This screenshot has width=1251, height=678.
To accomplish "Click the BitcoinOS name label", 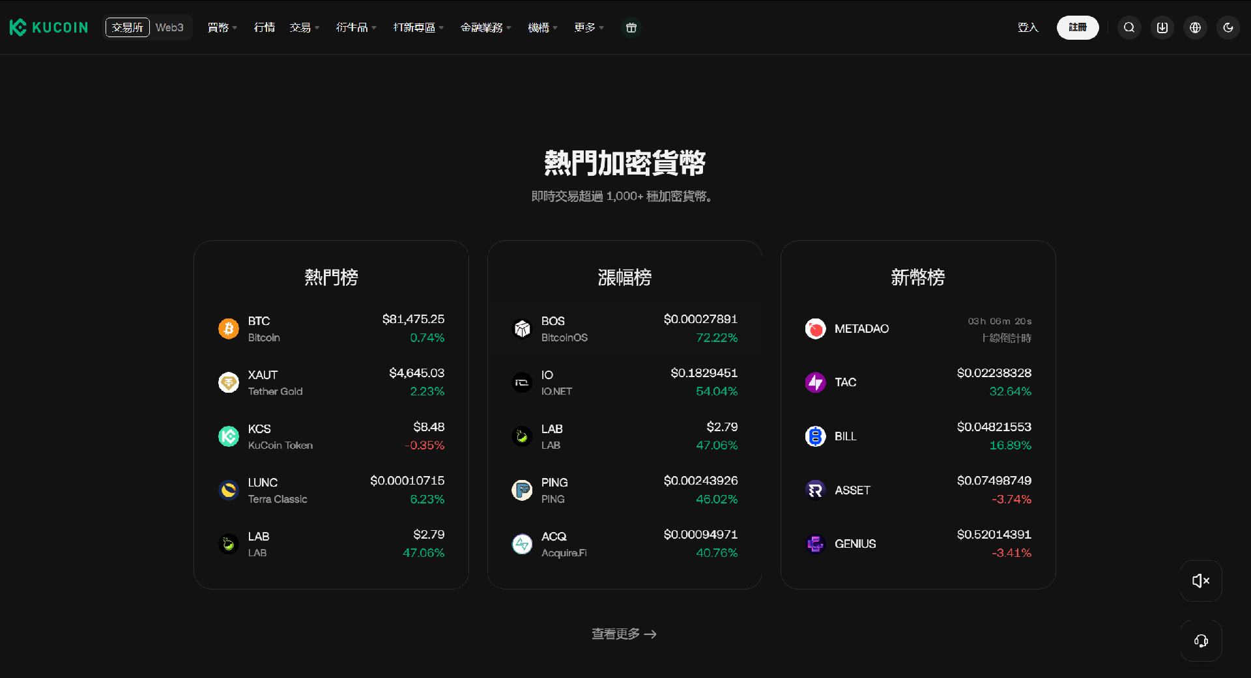I will (564, 338).
